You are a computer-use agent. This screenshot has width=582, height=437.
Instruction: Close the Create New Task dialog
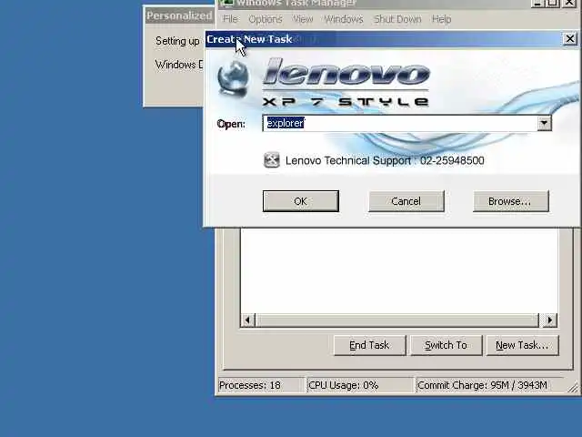tap(570, 38)
